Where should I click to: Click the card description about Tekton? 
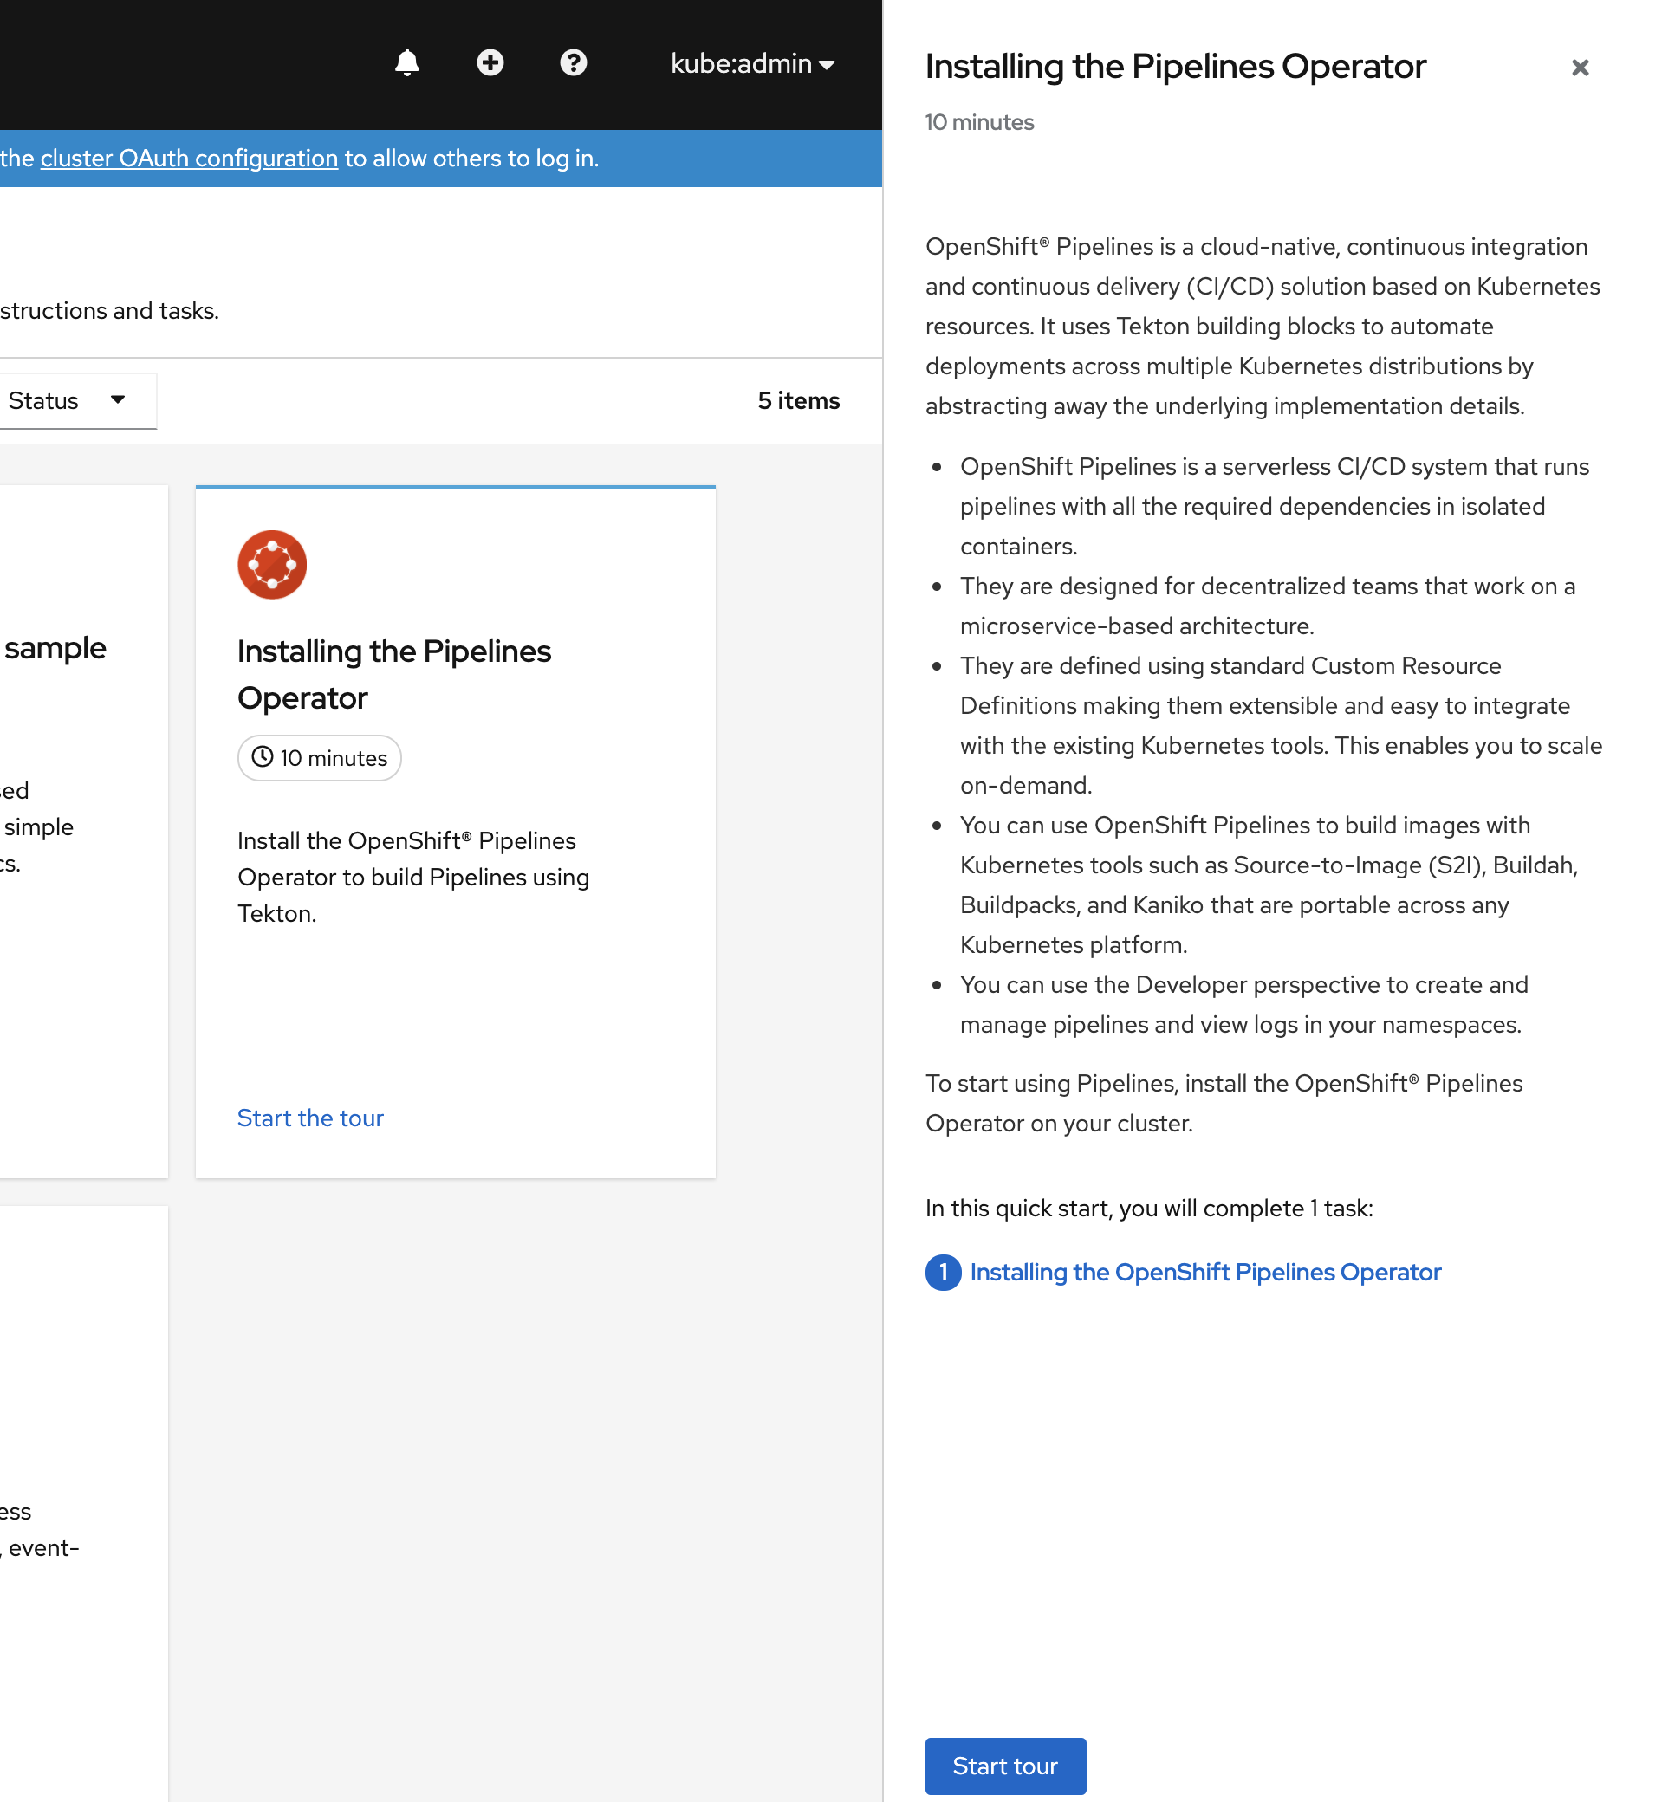pos(413,878)
